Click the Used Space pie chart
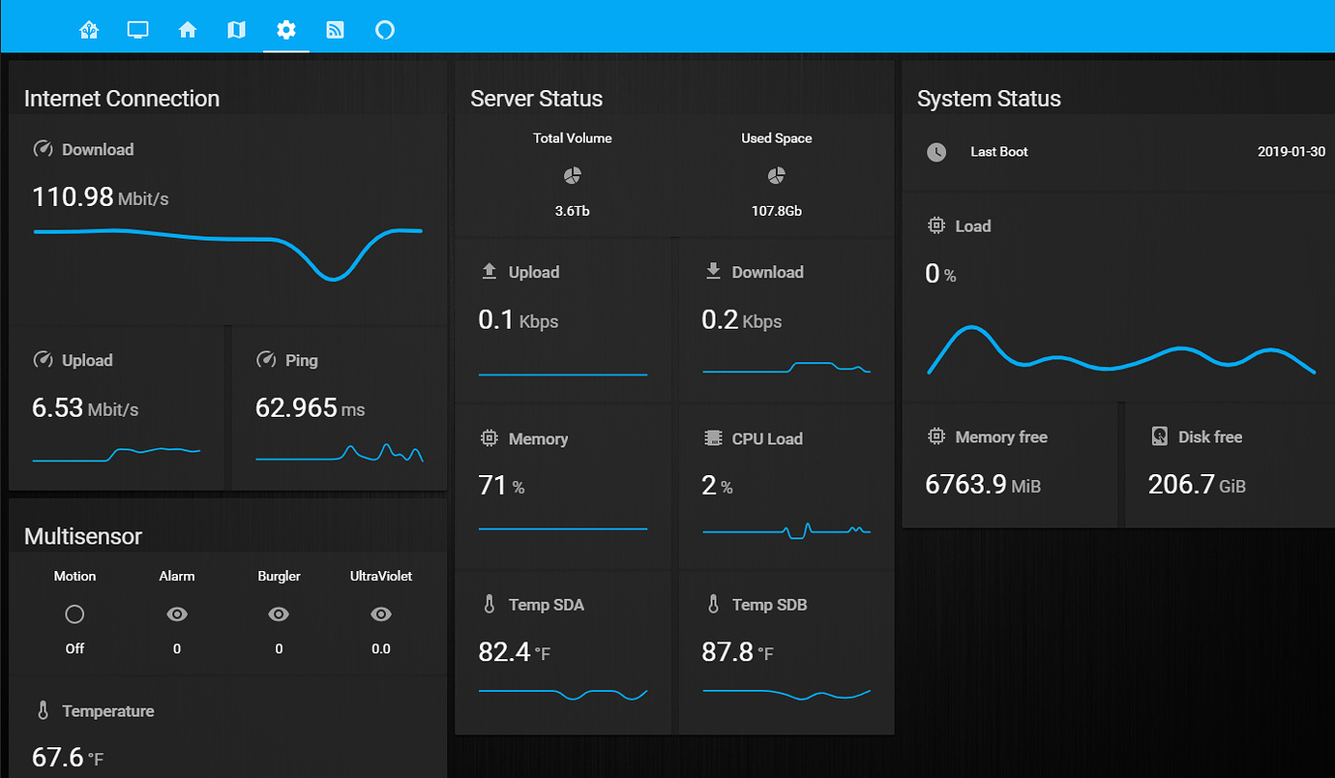The image size is (1335, 778). [776, 175]
